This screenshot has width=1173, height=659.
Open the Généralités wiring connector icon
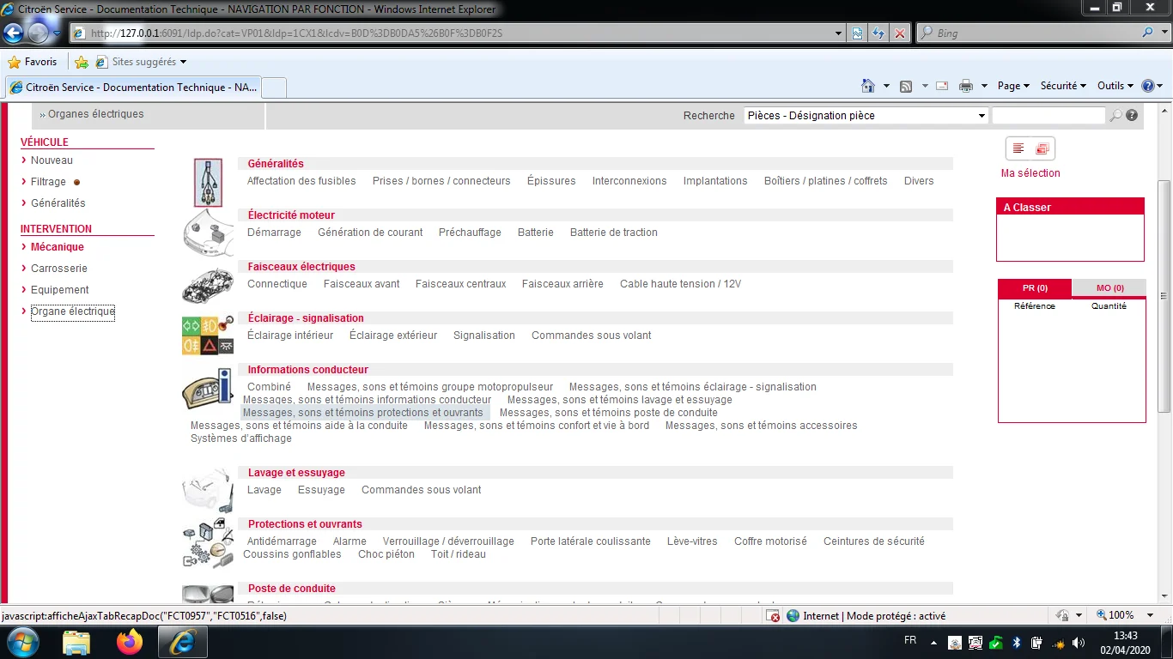coord(208,182)
